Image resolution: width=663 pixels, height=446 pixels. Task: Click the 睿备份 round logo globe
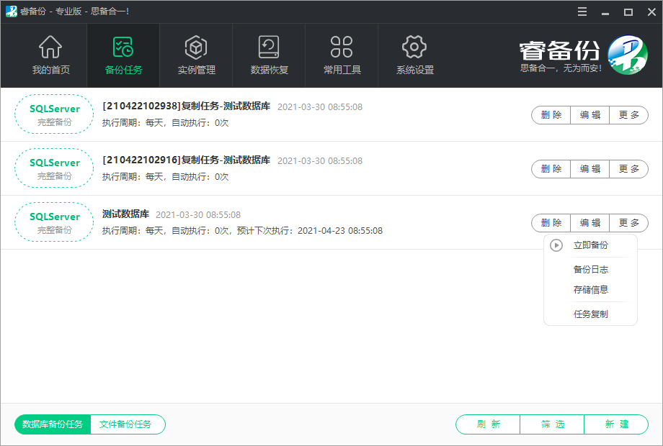[628, 55]
